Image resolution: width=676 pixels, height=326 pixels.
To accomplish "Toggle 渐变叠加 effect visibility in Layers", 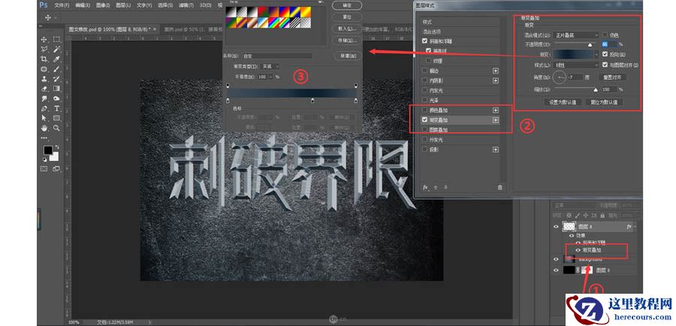I will [578, 249].
